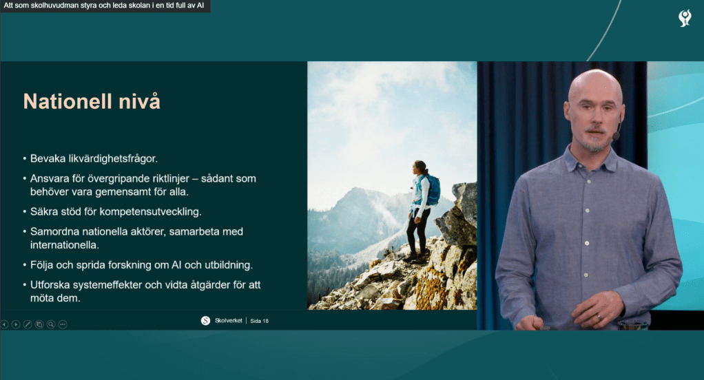
Task: Click the 'Sida 18' page number
Action: click(259, 321)
